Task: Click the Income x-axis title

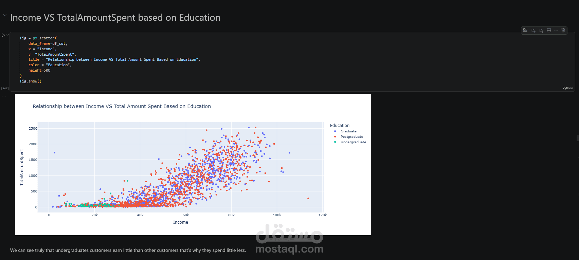Action: 180,222
